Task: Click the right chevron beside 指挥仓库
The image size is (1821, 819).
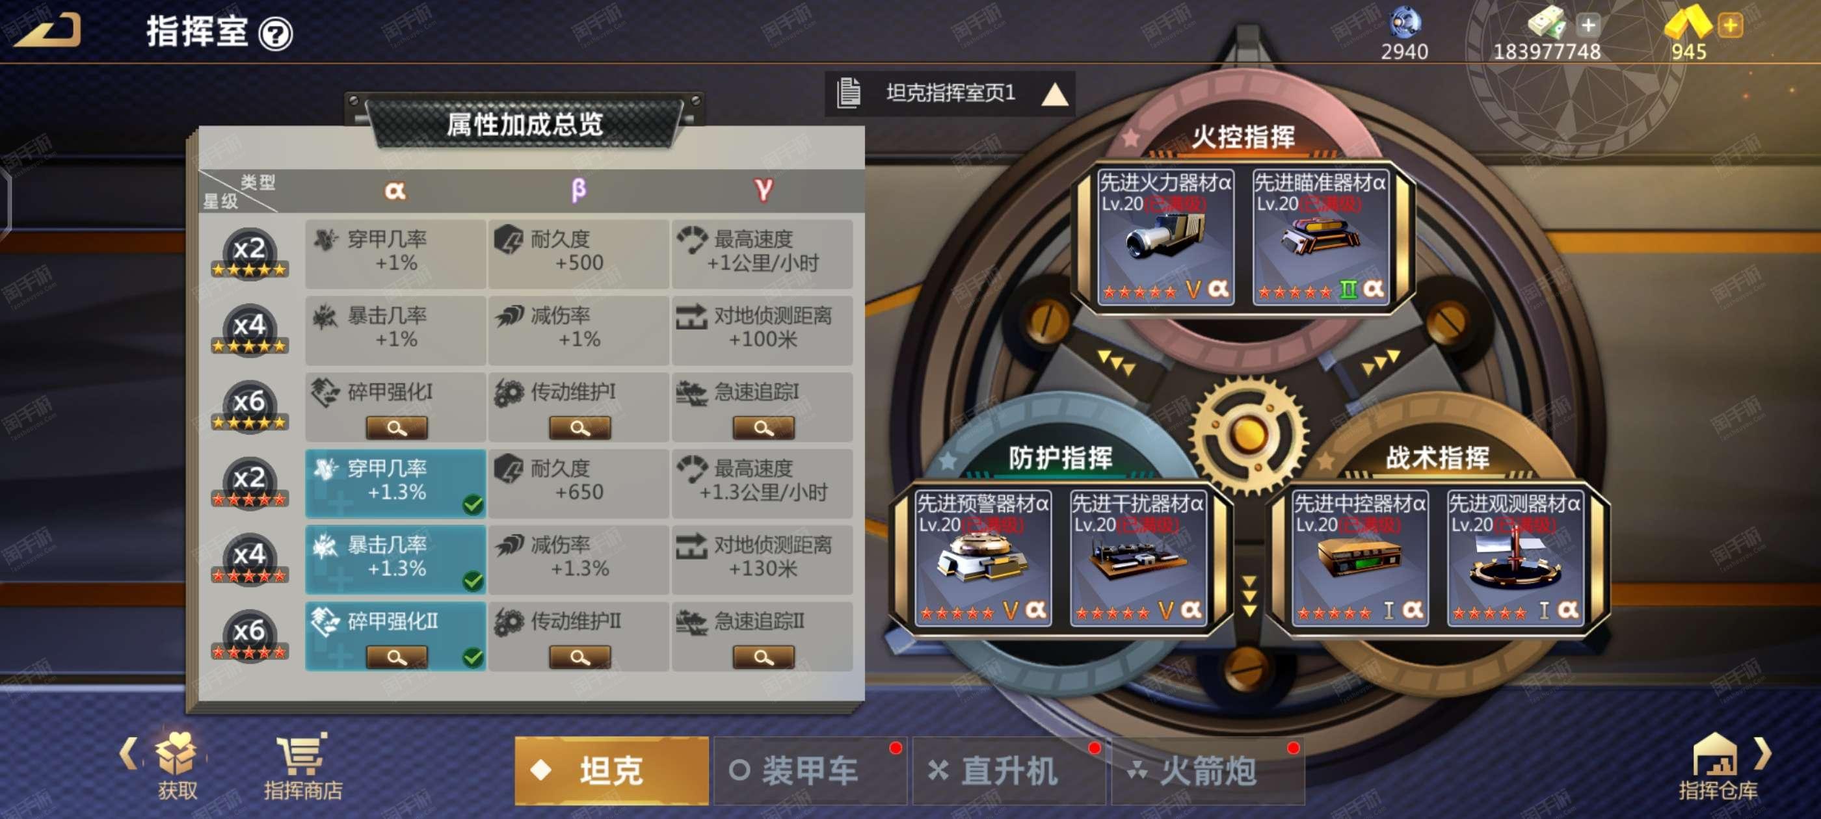Action: pyautogui.click(x=1763, y=753)
